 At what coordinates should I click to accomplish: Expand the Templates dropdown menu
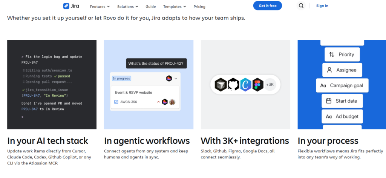point(175,7)
